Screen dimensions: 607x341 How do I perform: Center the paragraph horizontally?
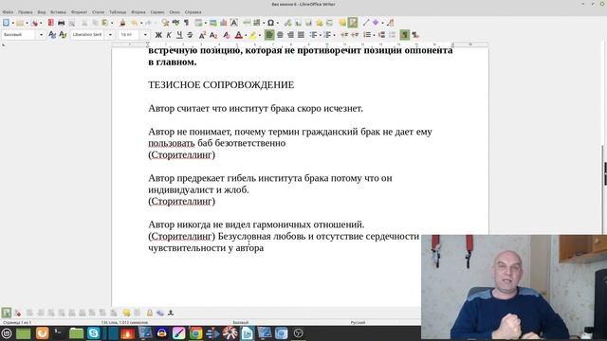click(280, 35)
